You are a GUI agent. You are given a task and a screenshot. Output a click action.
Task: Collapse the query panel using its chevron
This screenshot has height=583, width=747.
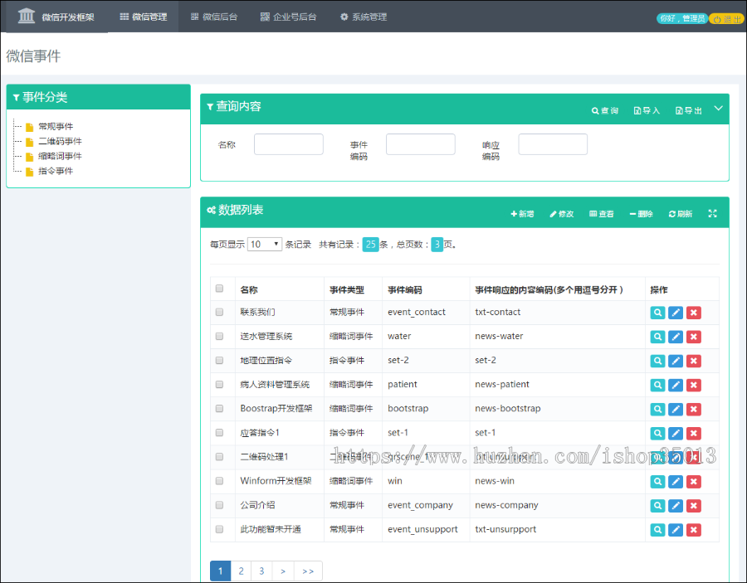click(x=719, y=107)
